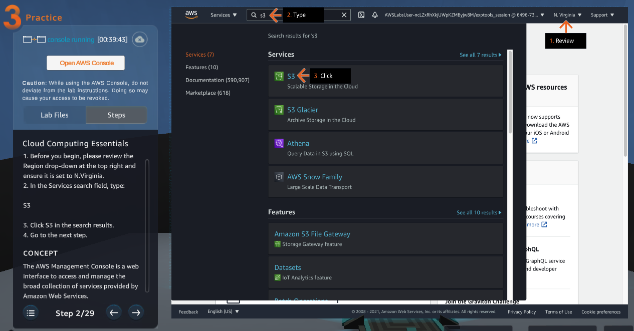The height and width of the screenshot is (331, 634).
Task: Click the Query Data in S3 using SQL text
Action: pos(320,154)
